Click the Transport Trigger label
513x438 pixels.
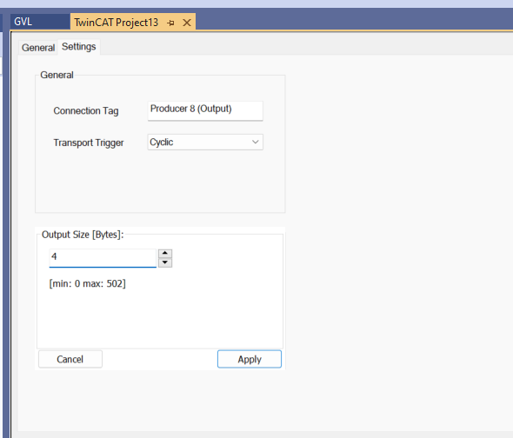point(89,143)
